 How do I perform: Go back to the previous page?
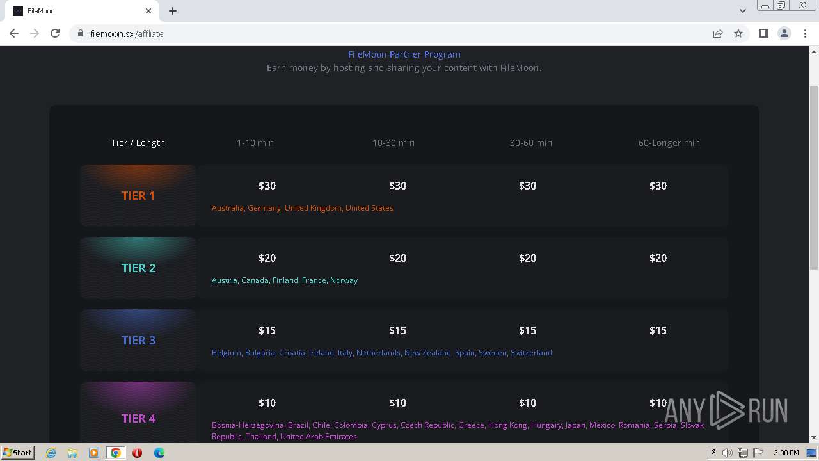tap(14, 33)
